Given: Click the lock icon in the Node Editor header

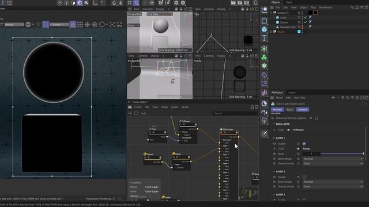Looking at the screenshot, I should coord(252,107).
